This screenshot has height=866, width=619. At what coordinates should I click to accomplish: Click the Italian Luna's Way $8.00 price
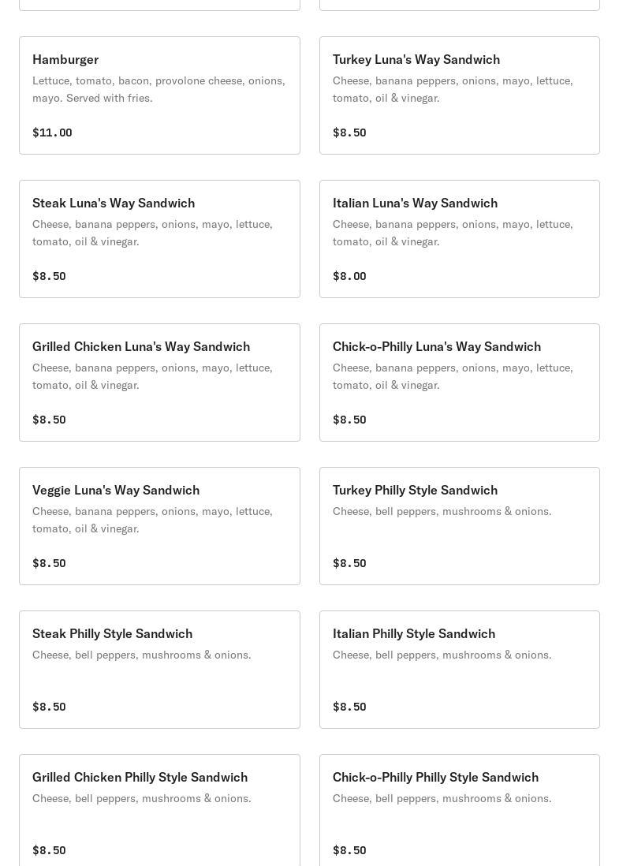349,276
